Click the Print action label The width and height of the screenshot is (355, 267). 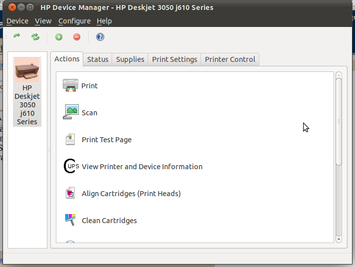point(89,86)
